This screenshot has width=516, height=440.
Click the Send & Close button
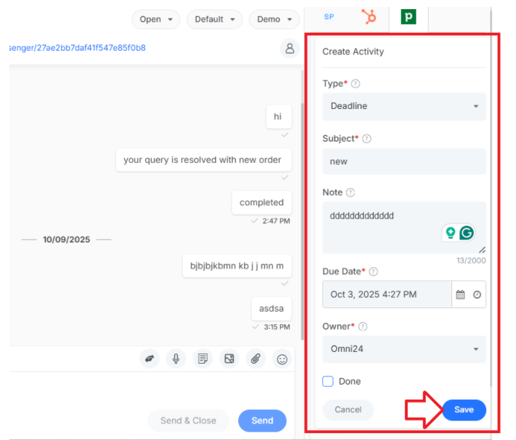188,421
